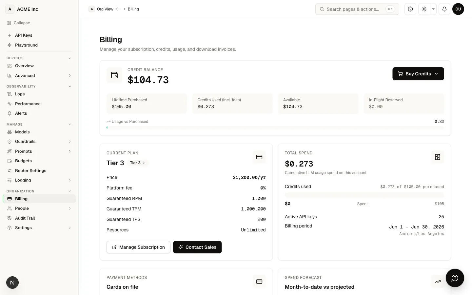Screen dimensions: 472x295
Task: Collapse the Manage section
Action: click(x=69, y=124)
